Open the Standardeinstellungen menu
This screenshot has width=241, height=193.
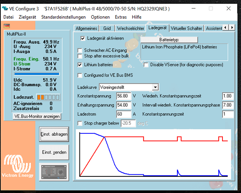tap(63, 17)
